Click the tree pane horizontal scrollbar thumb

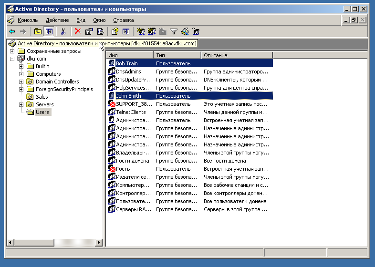click(x=34, y=242)
